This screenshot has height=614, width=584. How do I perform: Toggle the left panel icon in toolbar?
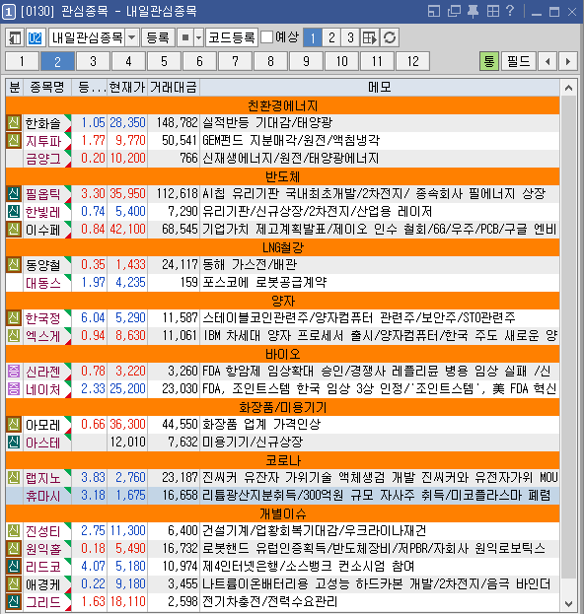coord(15,38)
